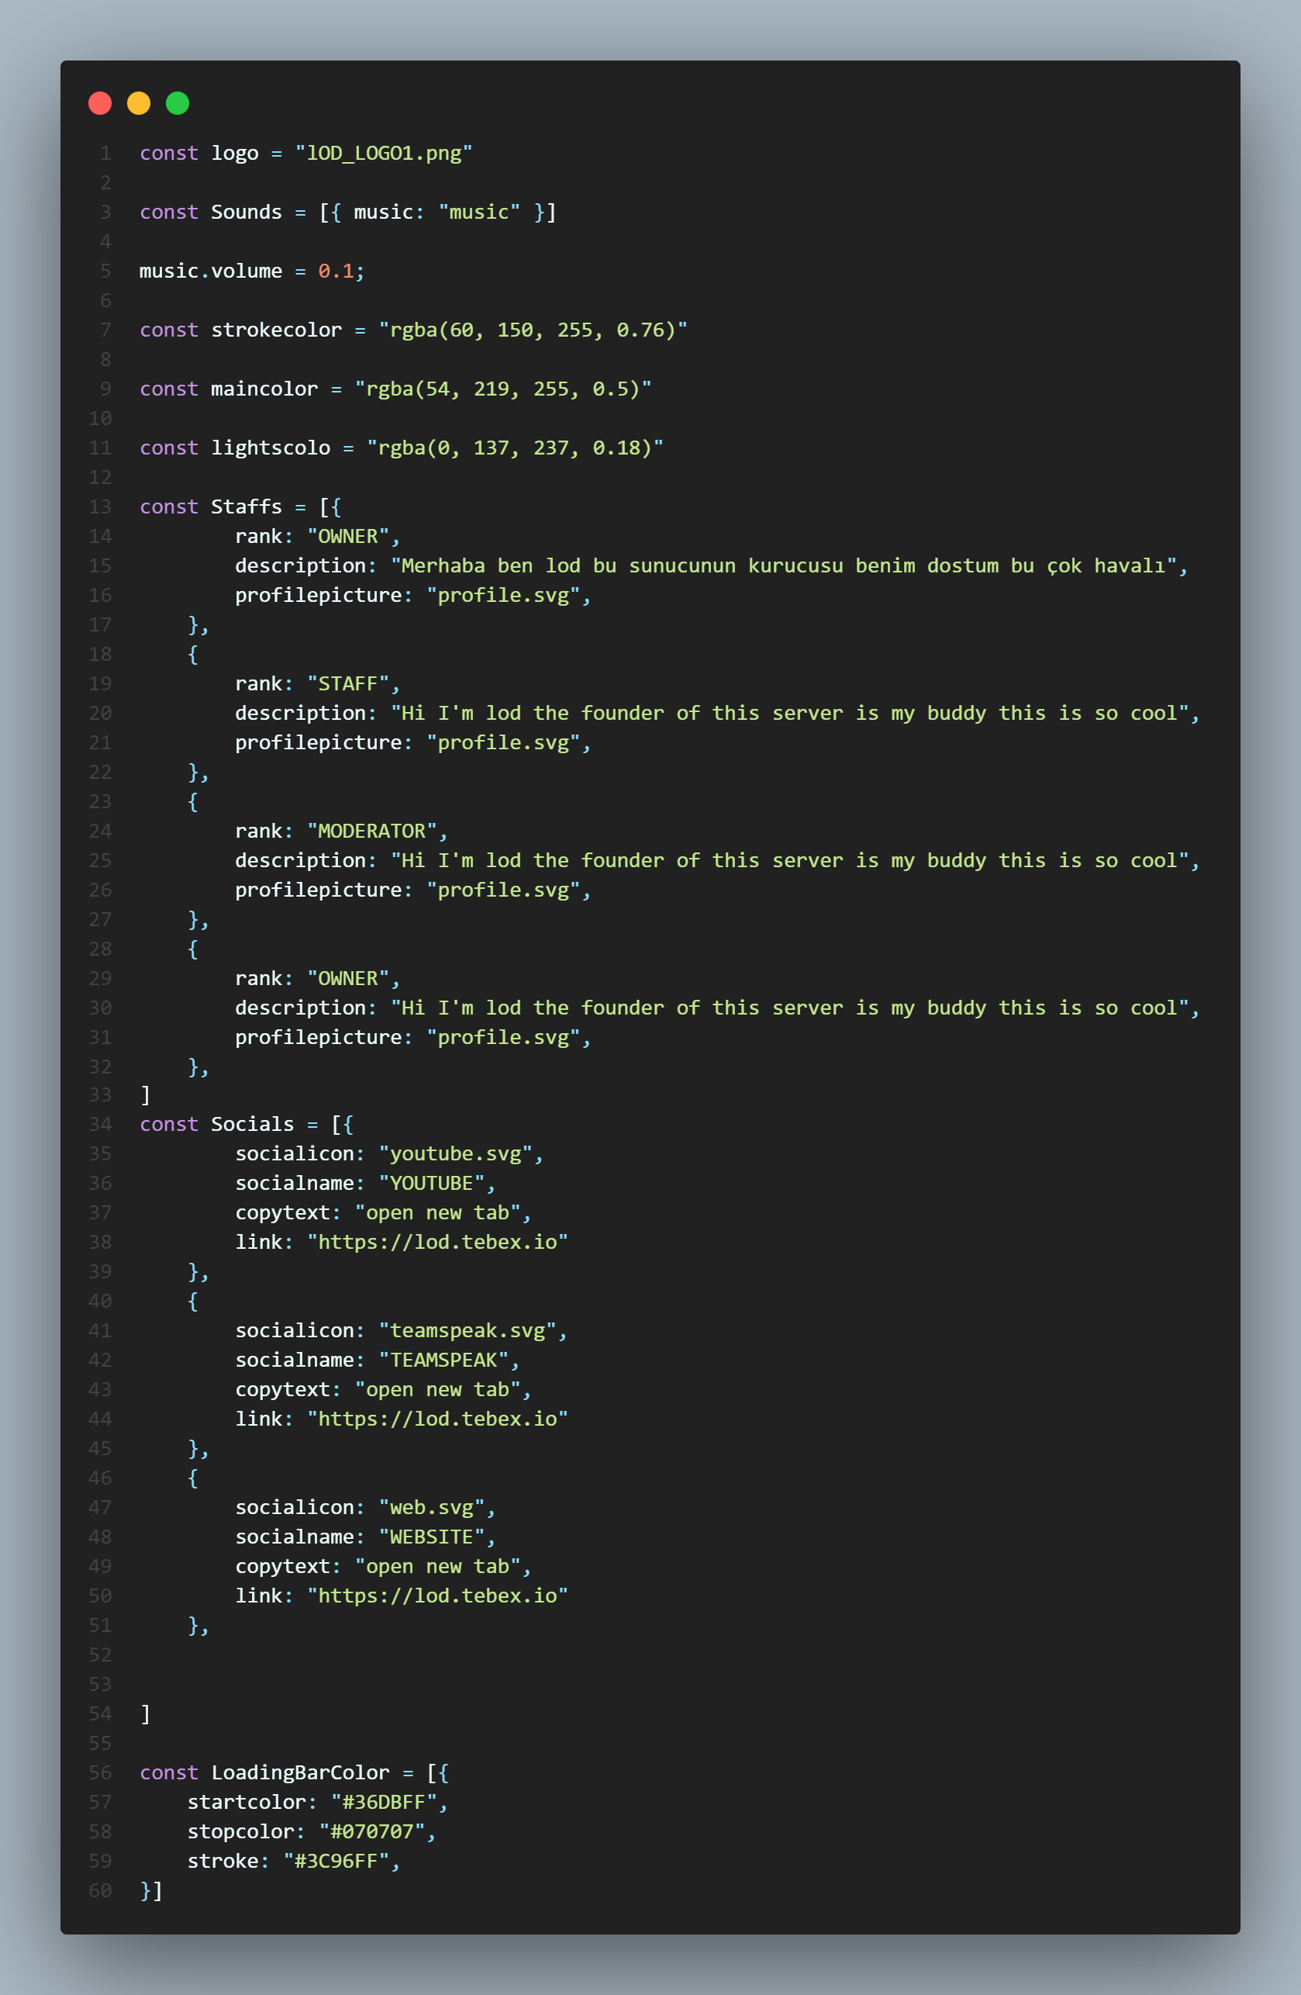Screen dimensions: 1301x1995
Task: Click the "lOD_LOGO1.png" string on line 1
Action: tap(384, 154)
